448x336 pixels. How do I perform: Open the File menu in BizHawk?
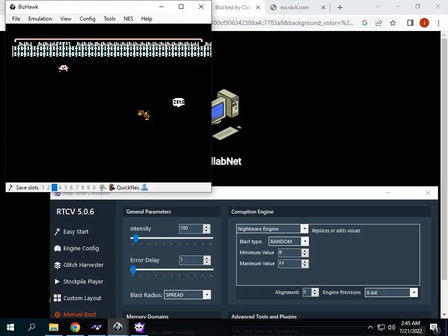(16, 18)
